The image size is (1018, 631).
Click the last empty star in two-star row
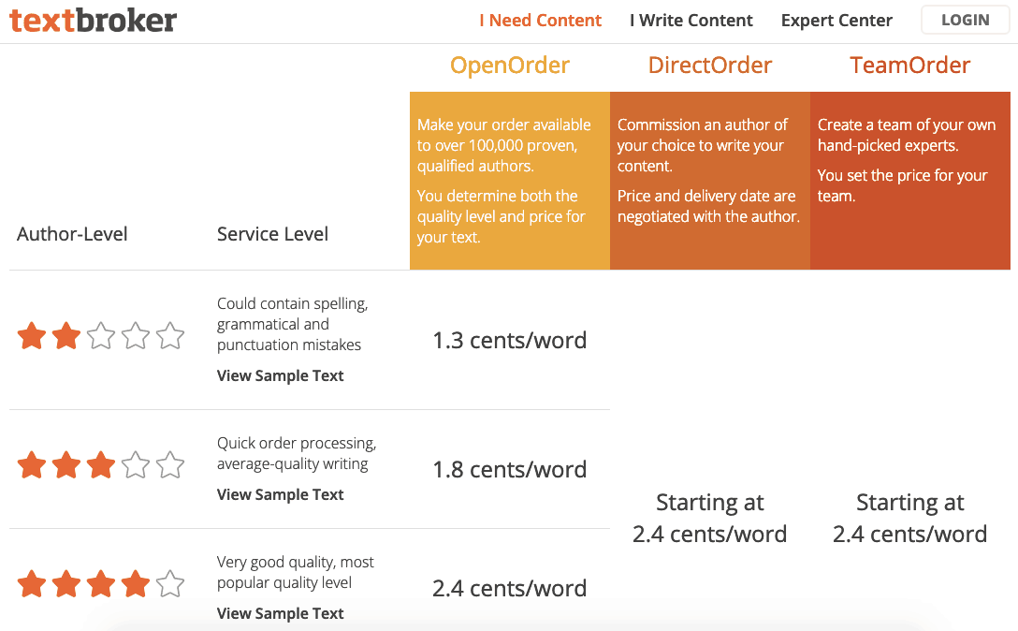tap(170, 336)
